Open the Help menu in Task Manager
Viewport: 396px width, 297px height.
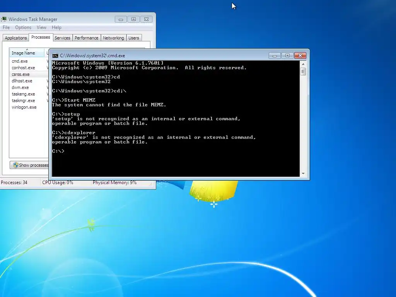coord(56,27)
